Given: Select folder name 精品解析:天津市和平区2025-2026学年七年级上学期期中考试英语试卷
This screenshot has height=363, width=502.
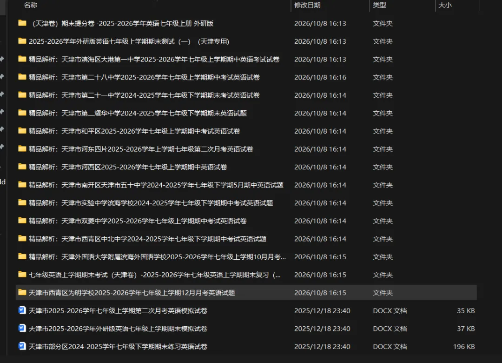Looking at the screenshot, I should [134, 131].
